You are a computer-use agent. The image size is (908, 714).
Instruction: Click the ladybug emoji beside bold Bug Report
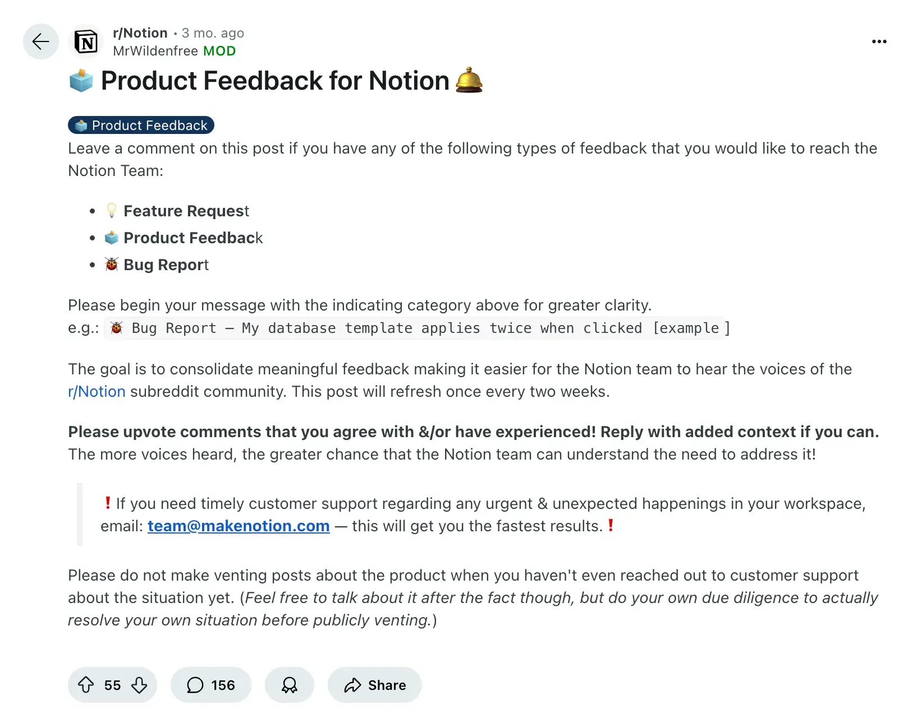[112, 265]
